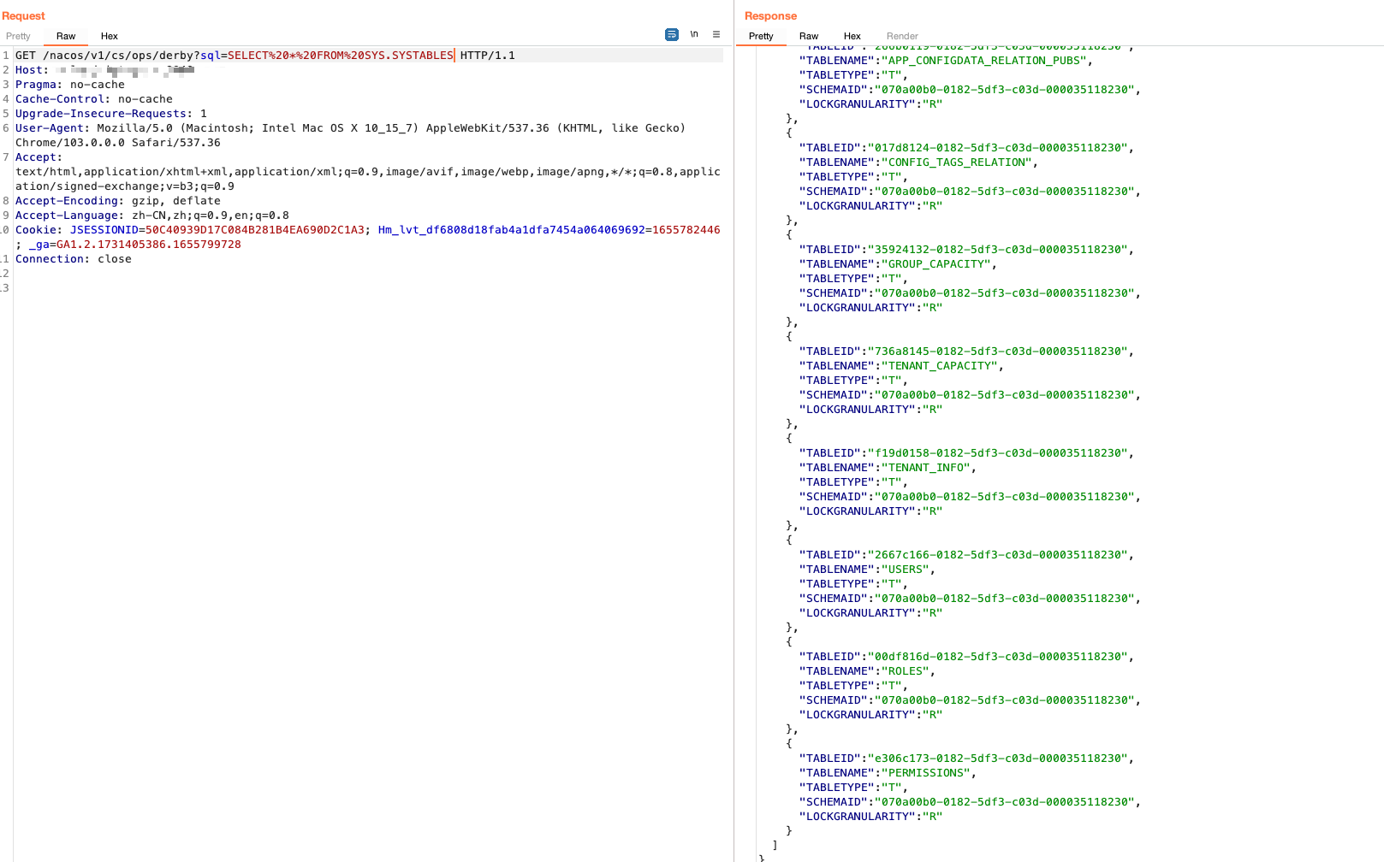Screen dimensions: 1384x862
Task: Toggle word wrap in the Request editor
Action: pyautogui.click(x=671, y=33)
